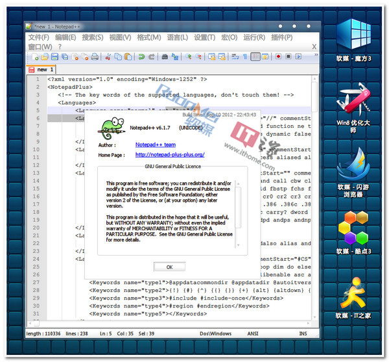Open the notepad-plus-plus.org home page link
Viewport: 389px width, 362px height.
point(170,154)
